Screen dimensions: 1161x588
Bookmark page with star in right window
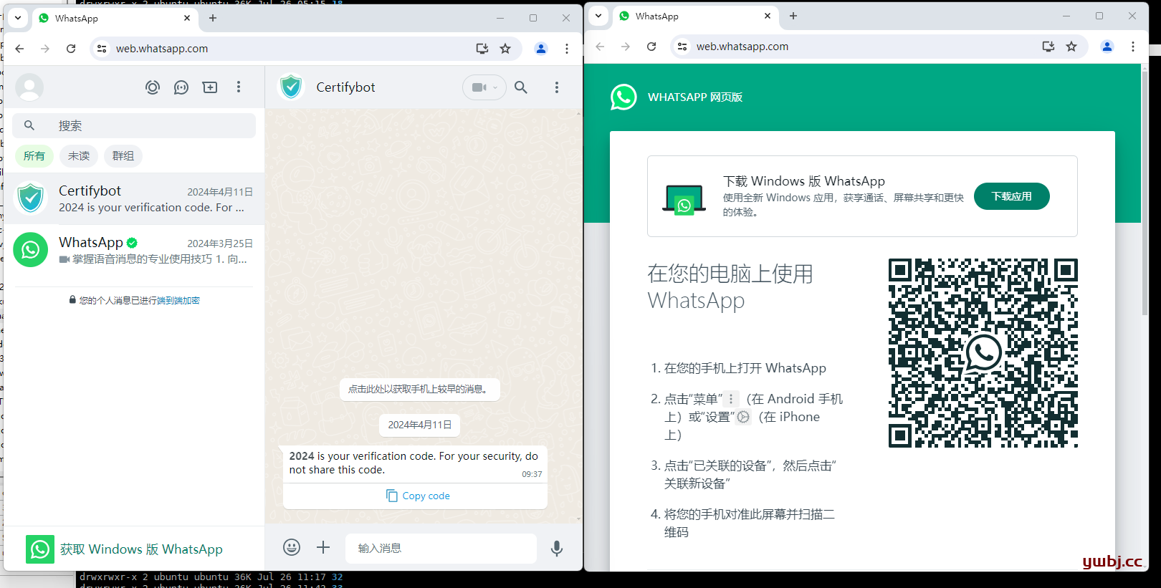[1071, 47]
